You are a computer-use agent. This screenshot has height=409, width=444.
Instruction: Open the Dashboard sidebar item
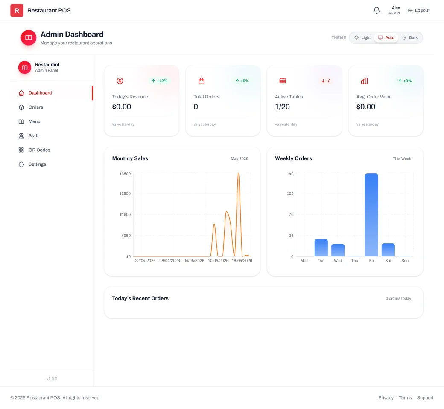[x=52, y=93]
